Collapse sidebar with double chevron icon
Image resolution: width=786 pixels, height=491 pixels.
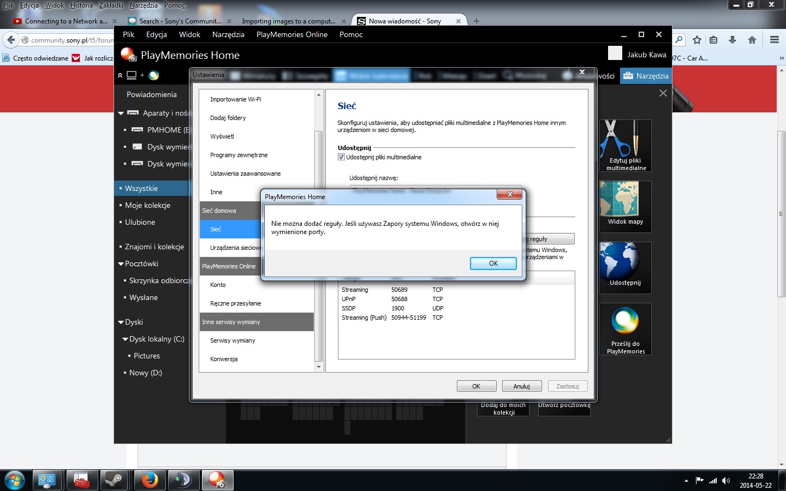[120, 75]
